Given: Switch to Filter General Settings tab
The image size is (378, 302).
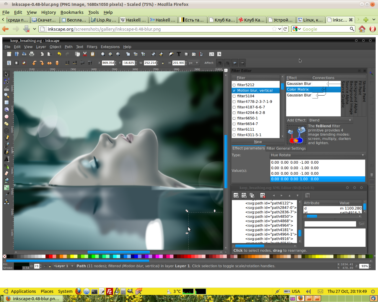Looking at the screenshot, I should click(286, 148).
